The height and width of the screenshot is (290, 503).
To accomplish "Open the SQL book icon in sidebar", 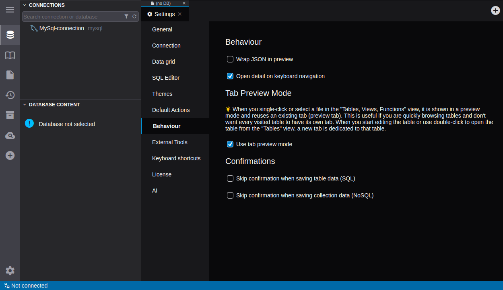I will [10, 55].
